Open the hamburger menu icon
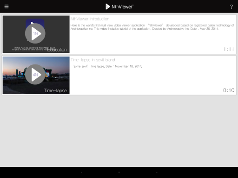 (x=7, y=6)
